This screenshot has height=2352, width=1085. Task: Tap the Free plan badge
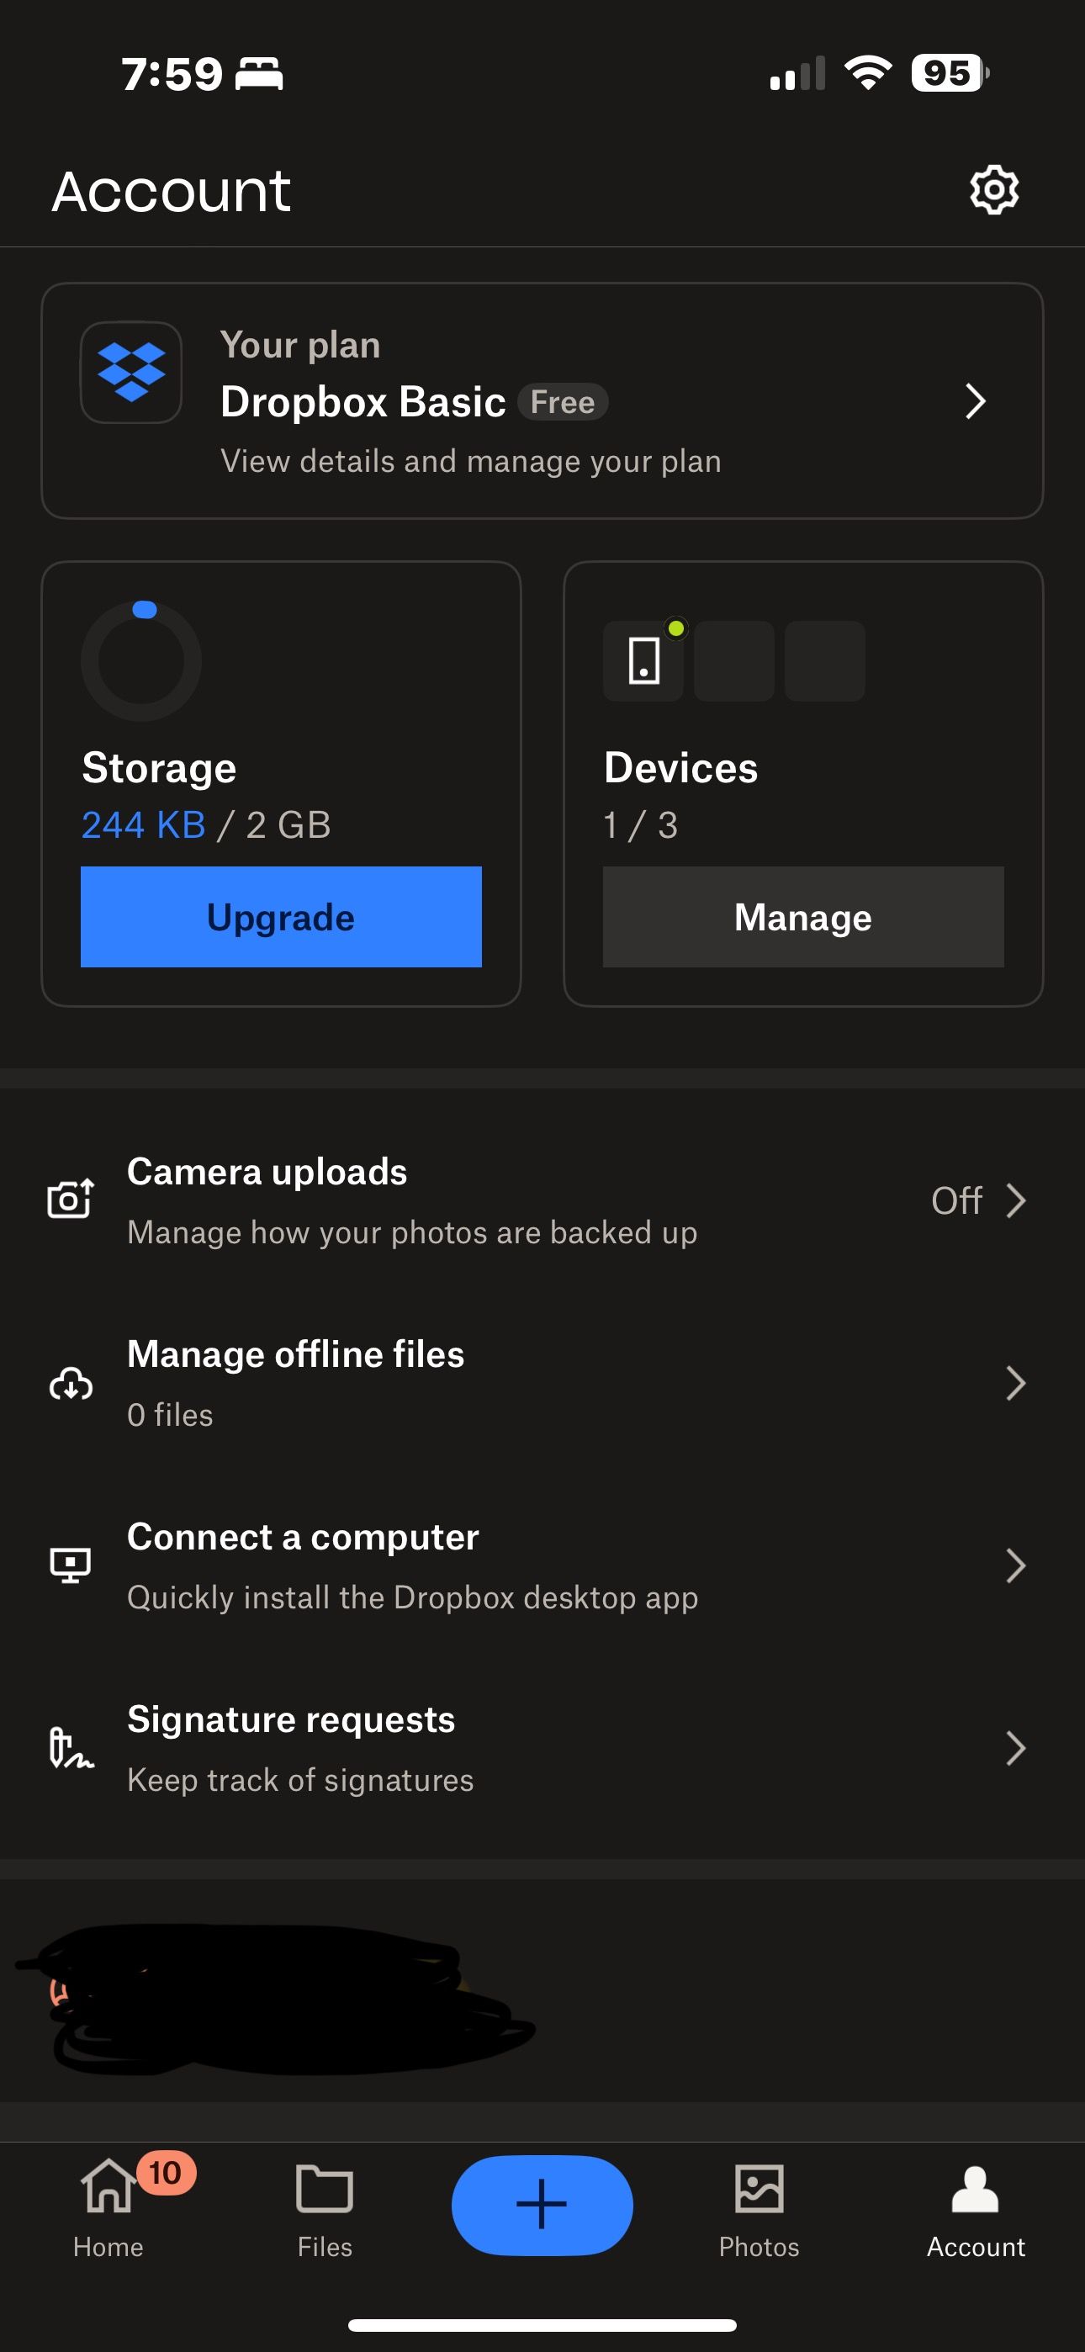coord(563,402)
